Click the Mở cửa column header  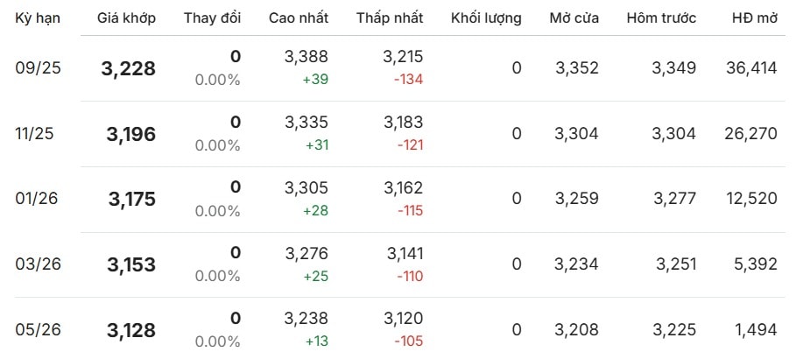(574, 18)
